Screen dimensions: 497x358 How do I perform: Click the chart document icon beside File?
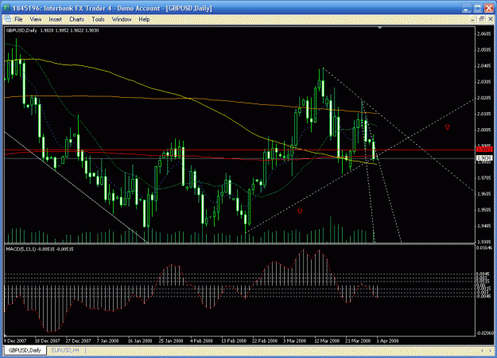pyautogui.click(x=8, y=19)
